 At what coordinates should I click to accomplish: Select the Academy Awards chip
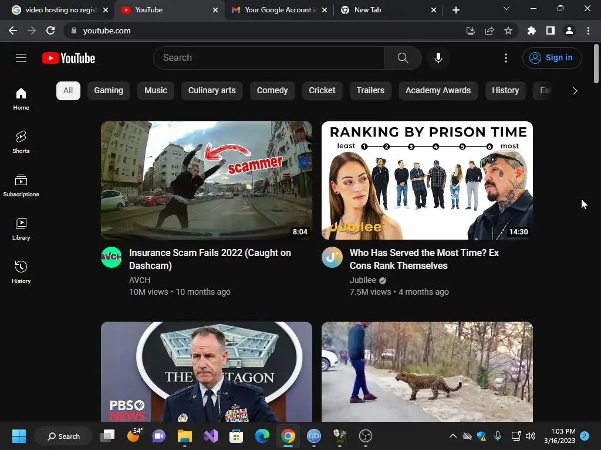pos(438,91)
